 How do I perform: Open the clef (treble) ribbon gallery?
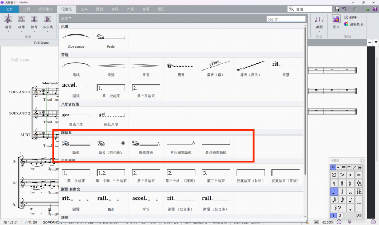[x=8, y=22]
